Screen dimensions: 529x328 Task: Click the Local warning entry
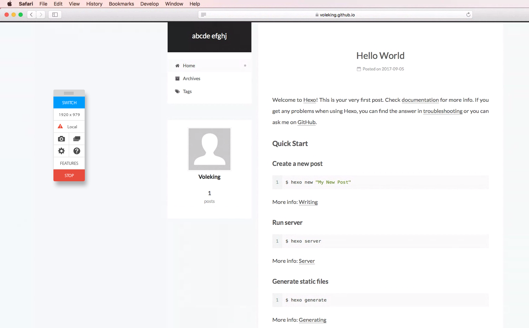point(69,127)
